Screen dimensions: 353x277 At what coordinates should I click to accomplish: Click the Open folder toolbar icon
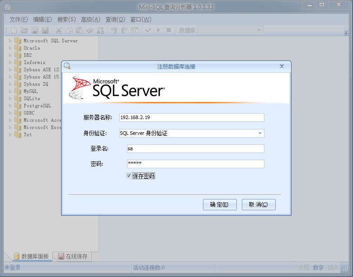(x=24, y=30)
